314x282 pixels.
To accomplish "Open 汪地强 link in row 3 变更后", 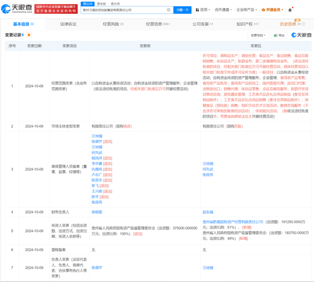I will 208,164.
